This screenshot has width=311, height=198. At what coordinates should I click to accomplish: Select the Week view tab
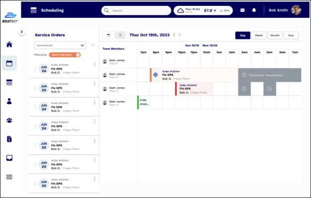point(258,36)
